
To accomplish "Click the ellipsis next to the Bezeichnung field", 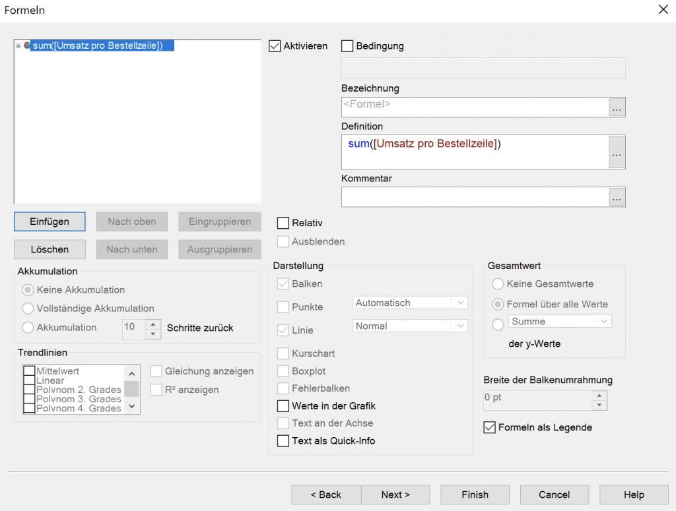I will pyautogui.click(x=617, y=107).
